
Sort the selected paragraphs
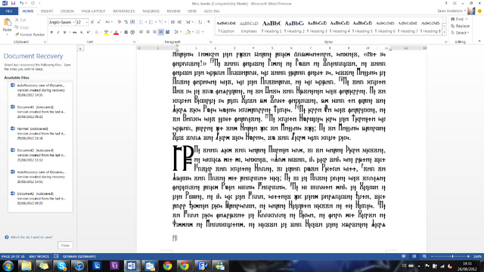coord(200,22)
